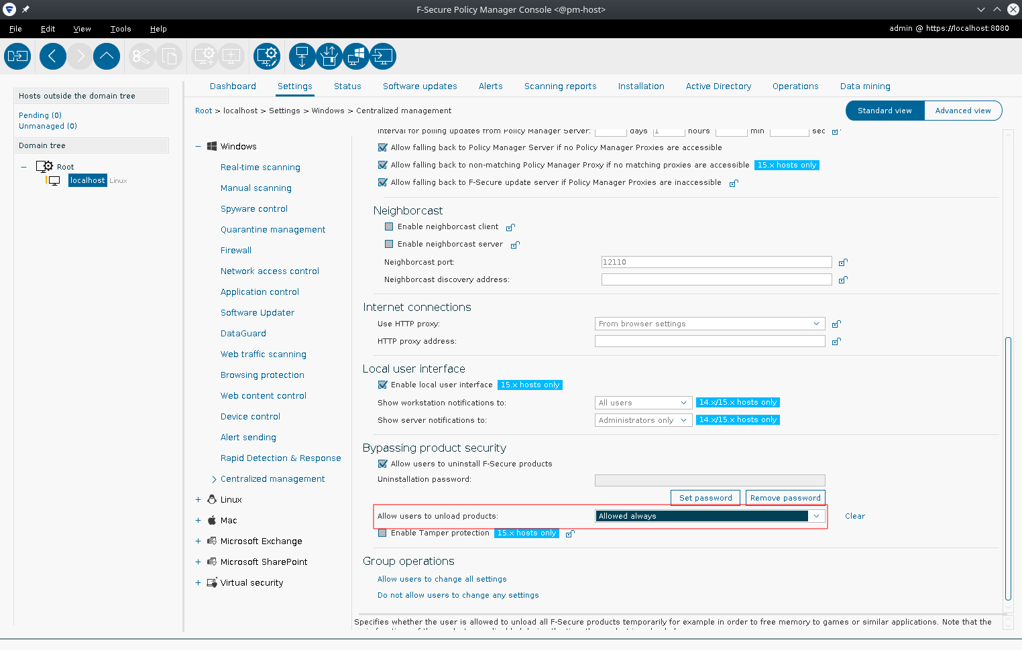1022x650 pixels.
Task: Click the Windows hosts autodiscover icon
Action: coord(356,56)
